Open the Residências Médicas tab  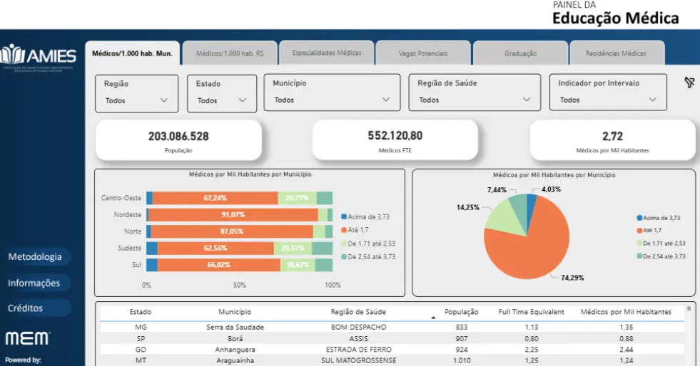click(x=616, y=53)
